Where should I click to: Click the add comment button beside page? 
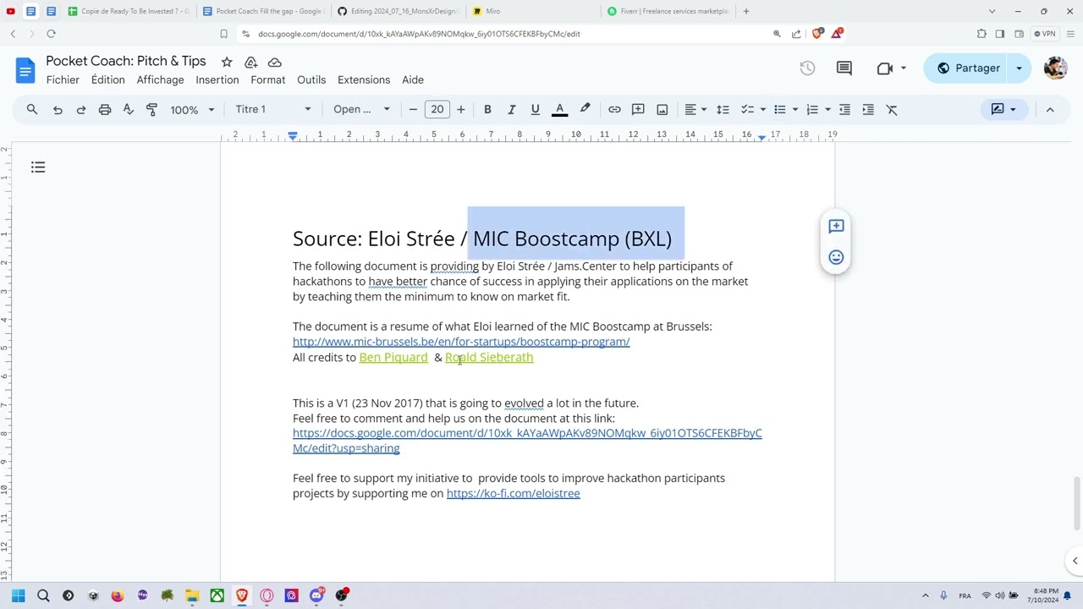tap(836, 226)
